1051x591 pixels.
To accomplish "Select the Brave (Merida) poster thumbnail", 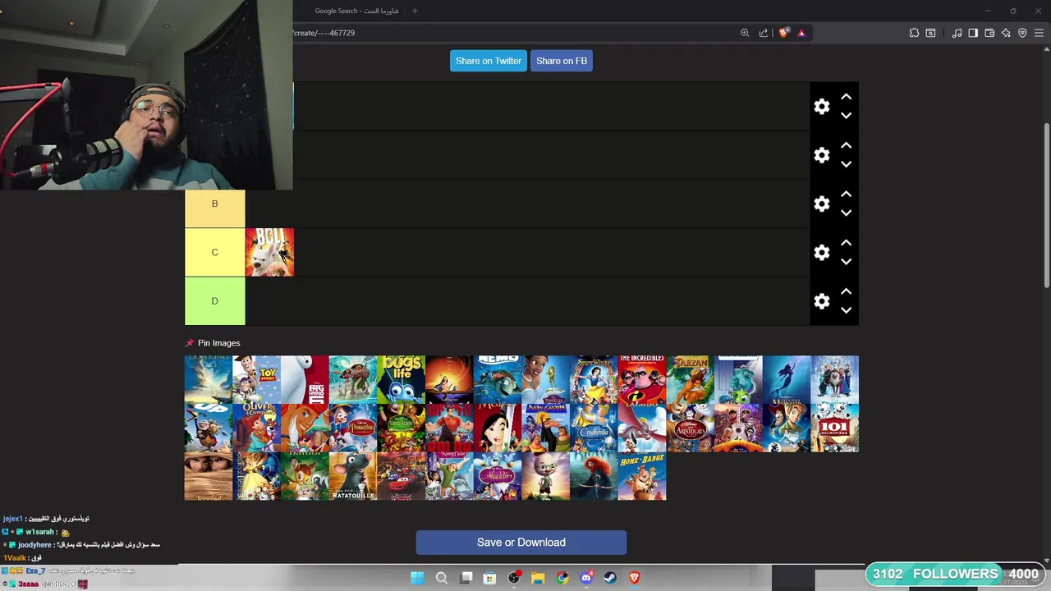I will (594, 476).
